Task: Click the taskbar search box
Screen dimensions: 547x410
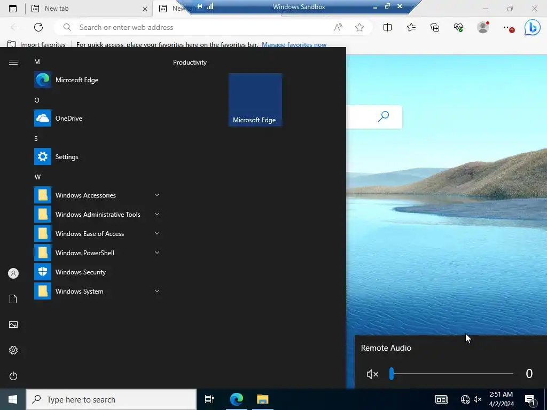Action: click(x=111, y=399)
